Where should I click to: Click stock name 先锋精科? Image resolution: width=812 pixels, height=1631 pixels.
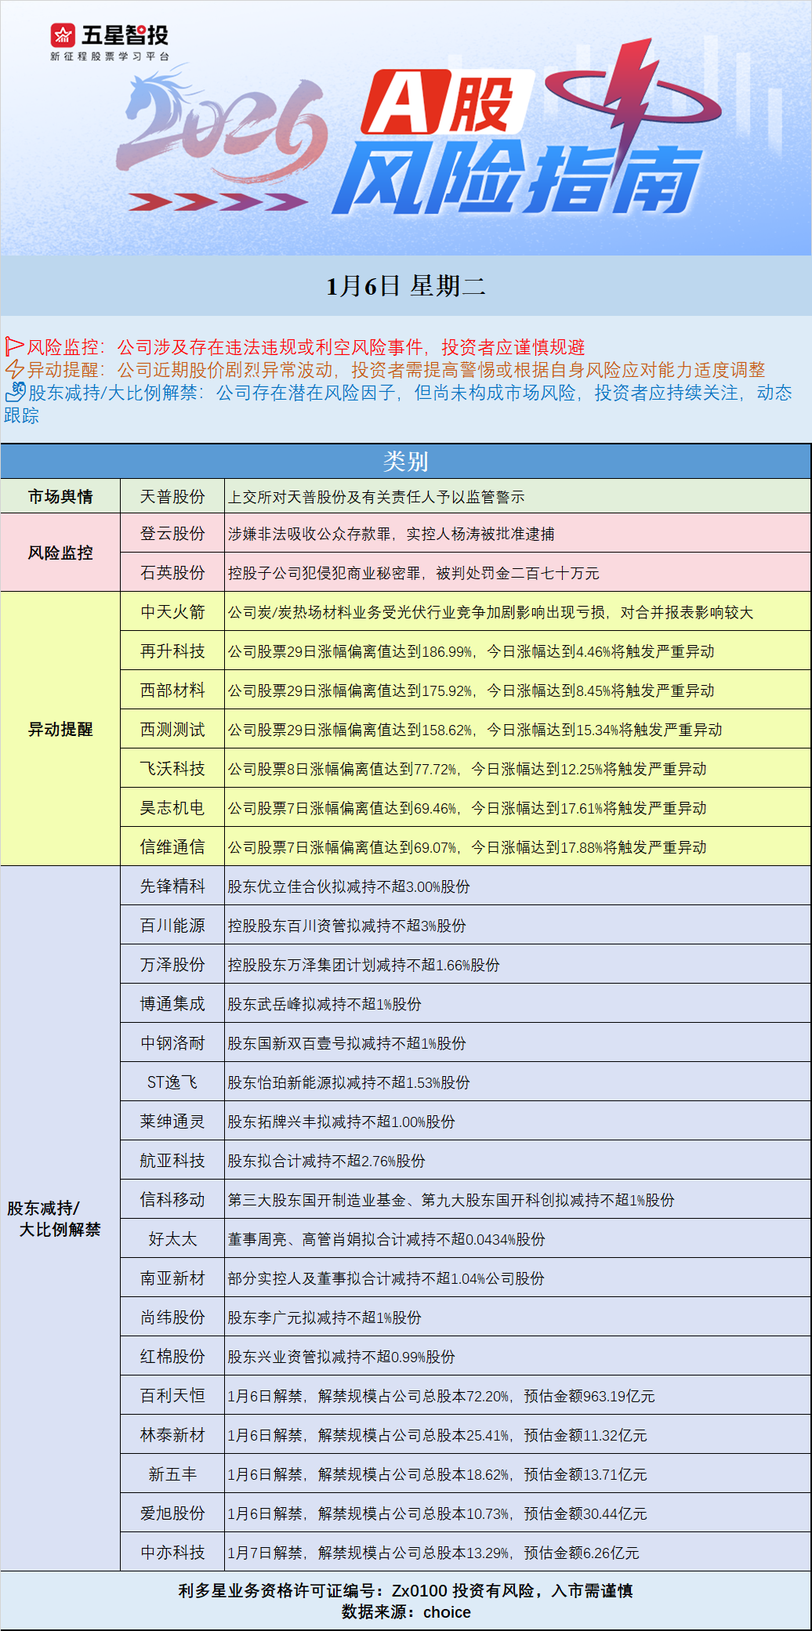pyautogui.click(x=172, y=886)
